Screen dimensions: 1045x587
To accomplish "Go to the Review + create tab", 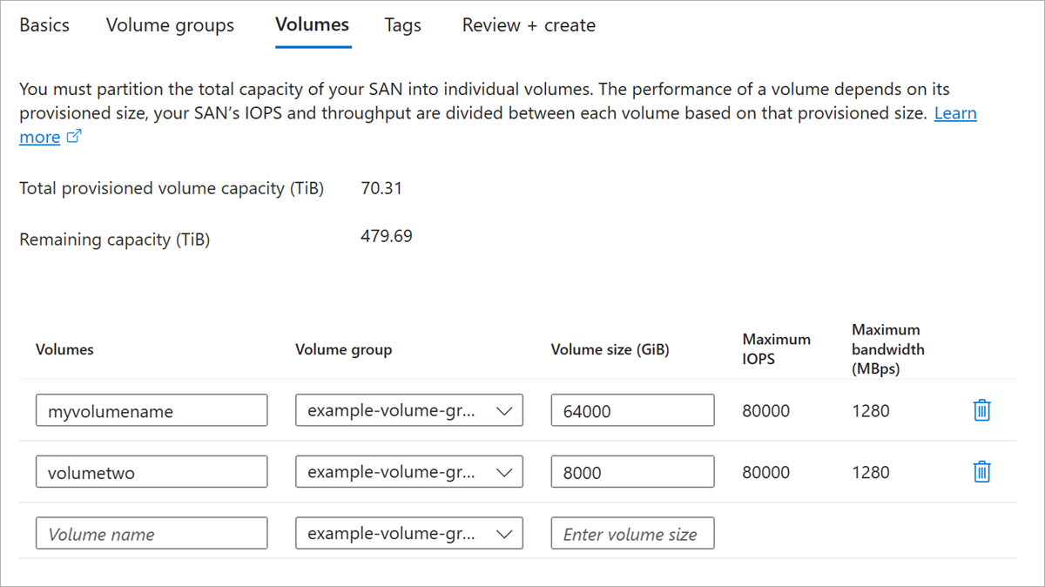I will (x=529, y=25).
